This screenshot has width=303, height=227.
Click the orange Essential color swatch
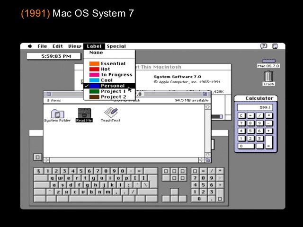(x=94, y=63)
